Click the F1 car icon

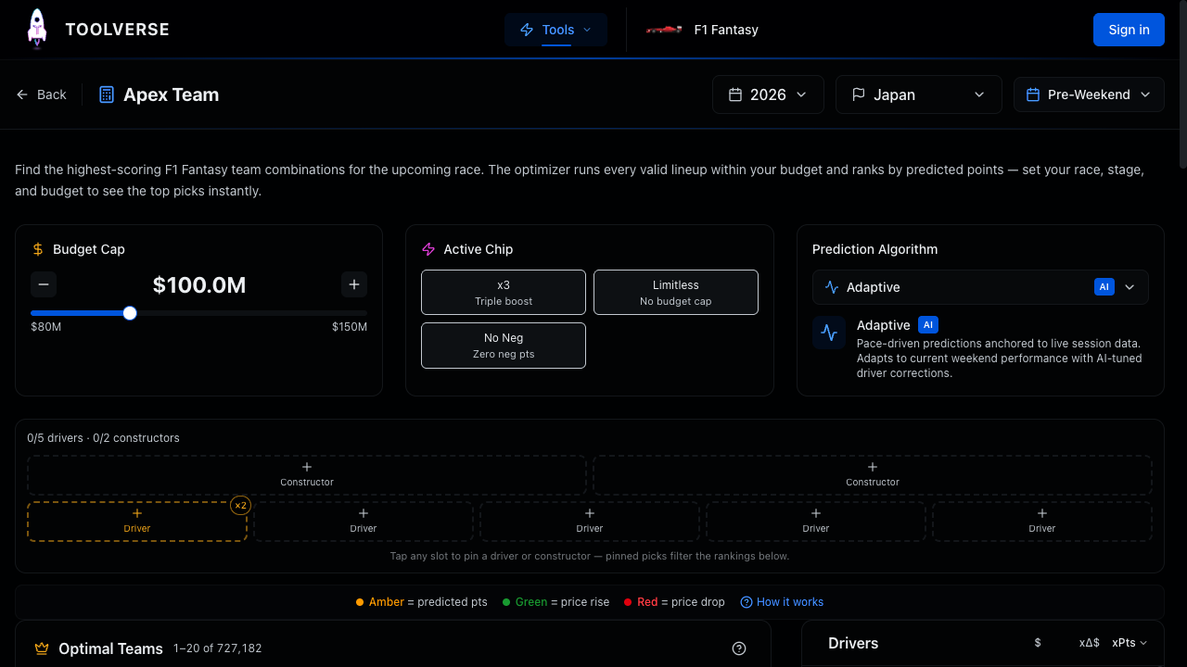[x=664, y=30]
